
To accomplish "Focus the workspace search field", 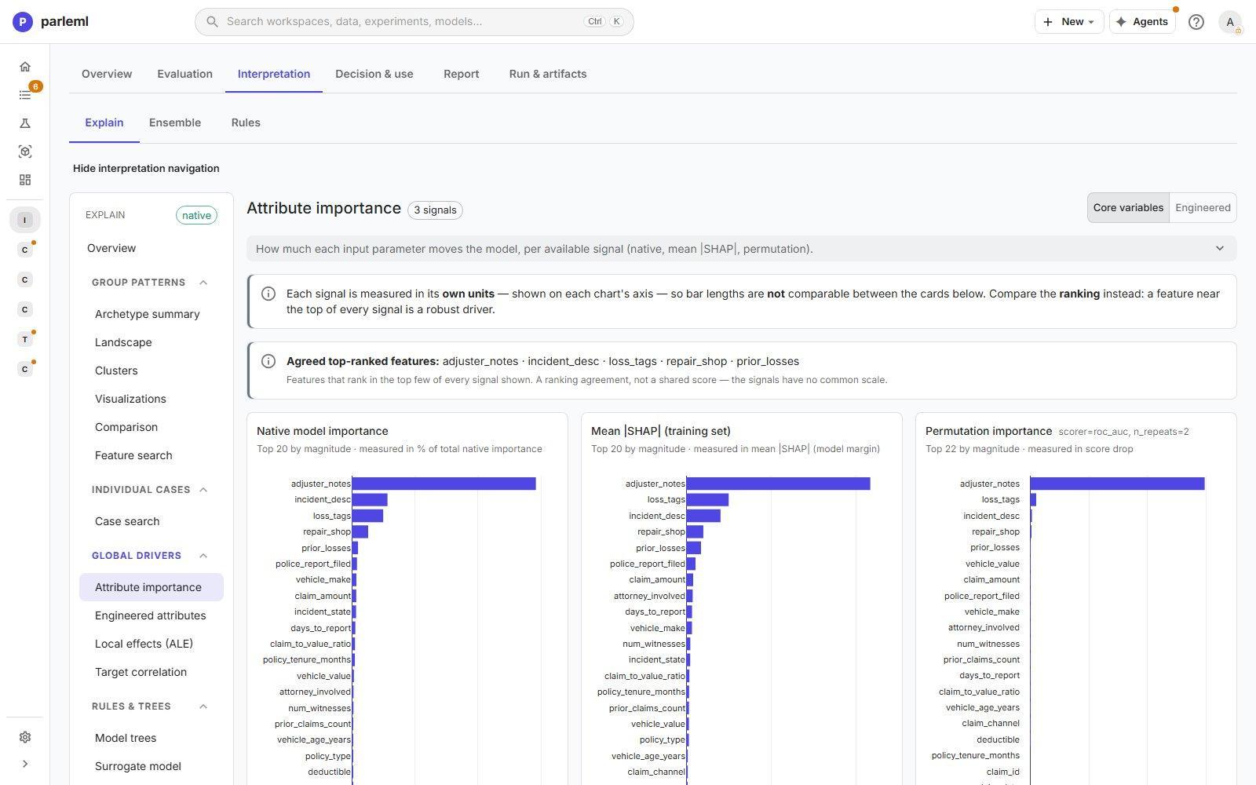I will 414,21.
